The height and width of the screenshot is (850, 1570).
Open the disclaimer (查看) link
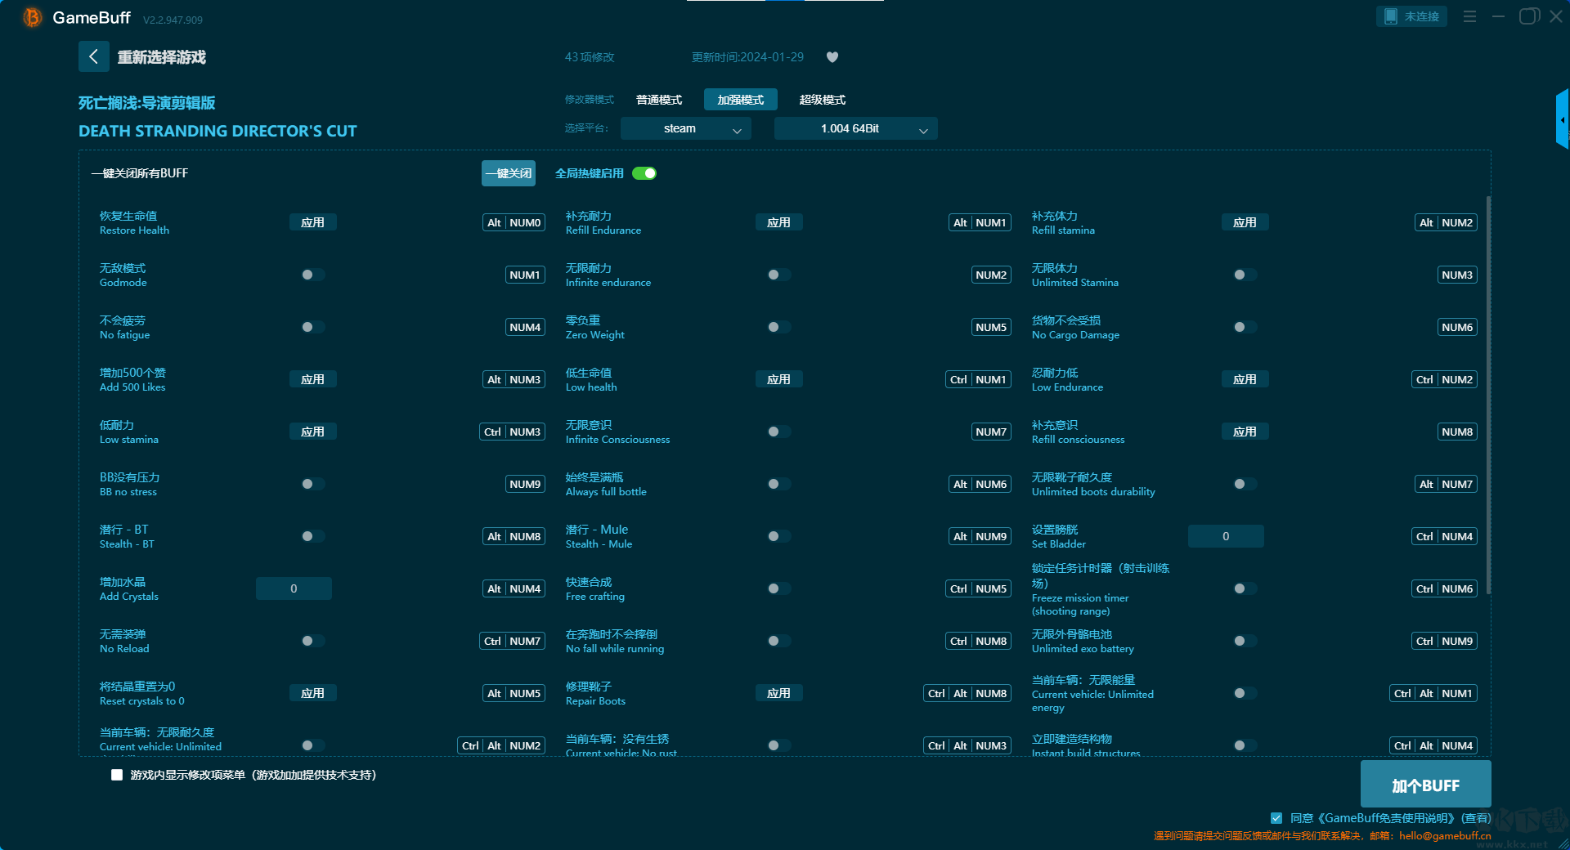tap(1476, 818)
